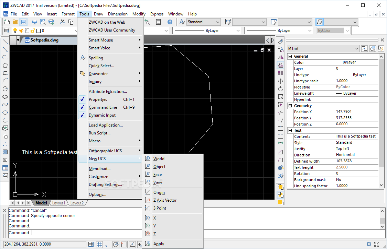This screenshot has height=249, width=387.
Task: Click the layer 0 color swatch
Action: point(39,31)
